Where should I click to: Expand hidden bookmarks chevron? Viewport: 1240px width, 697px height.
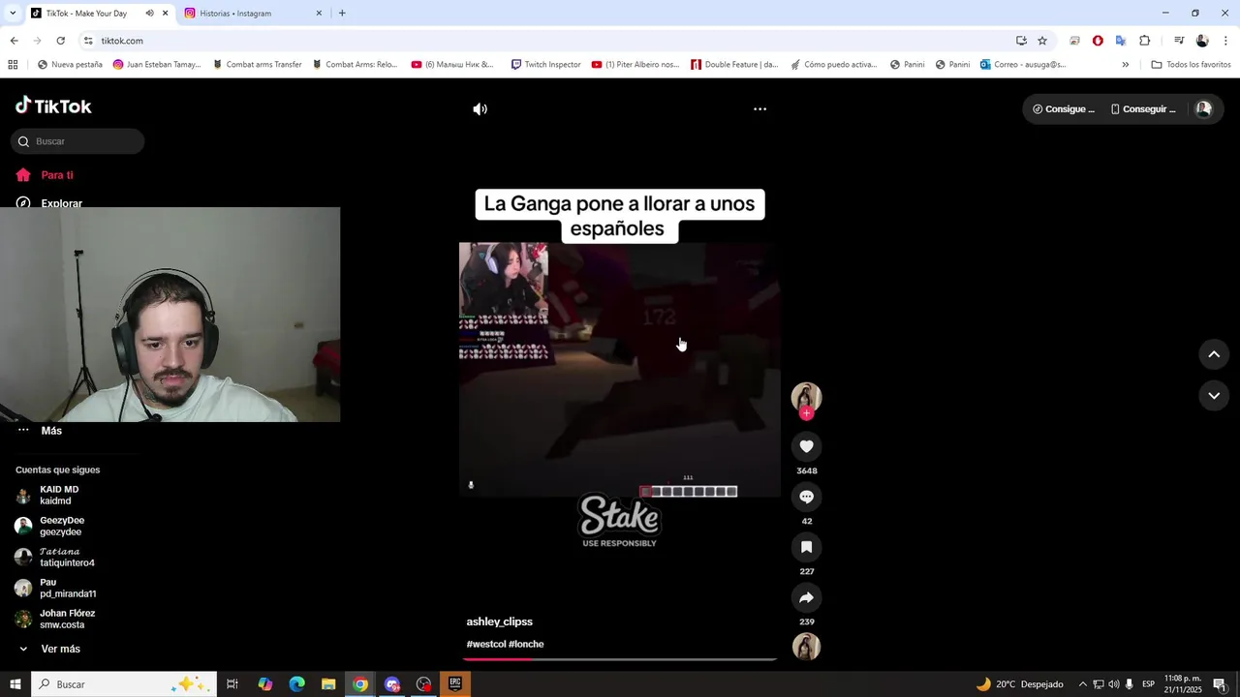[1125, 65]
